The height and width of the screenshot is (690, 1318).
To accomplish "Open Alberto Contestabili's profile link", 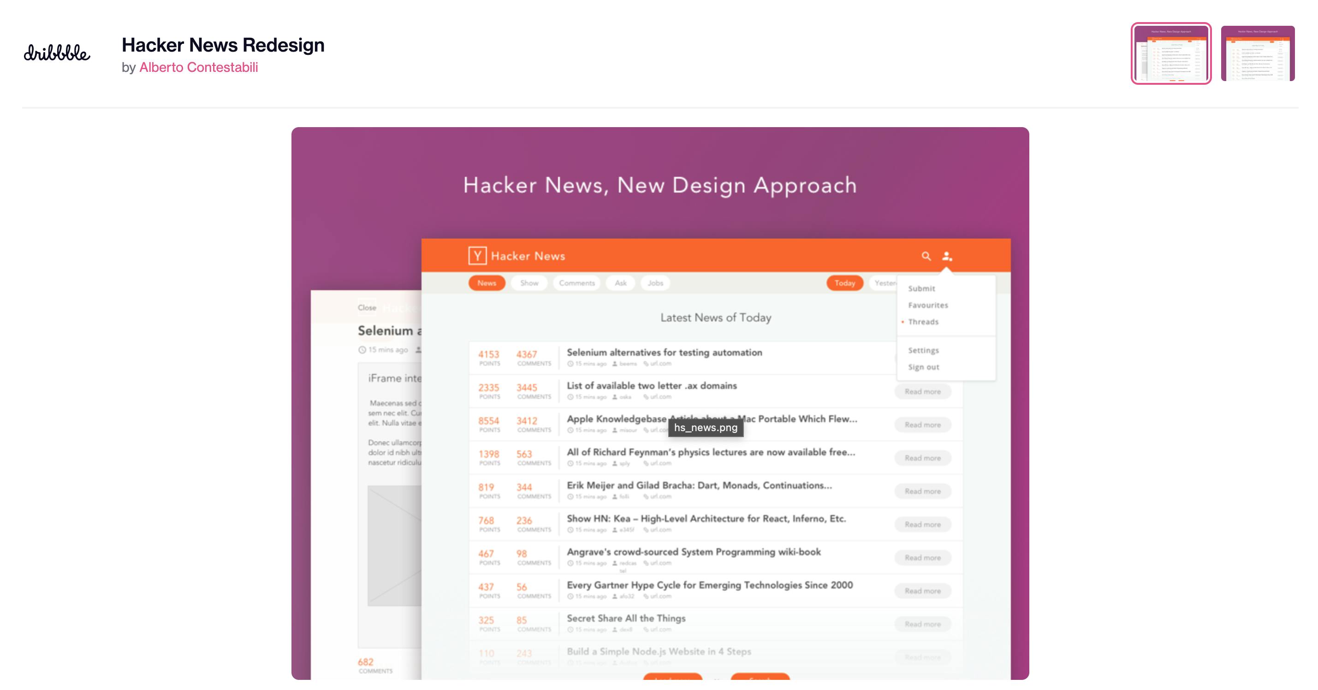I will click(x=198, y=67).
